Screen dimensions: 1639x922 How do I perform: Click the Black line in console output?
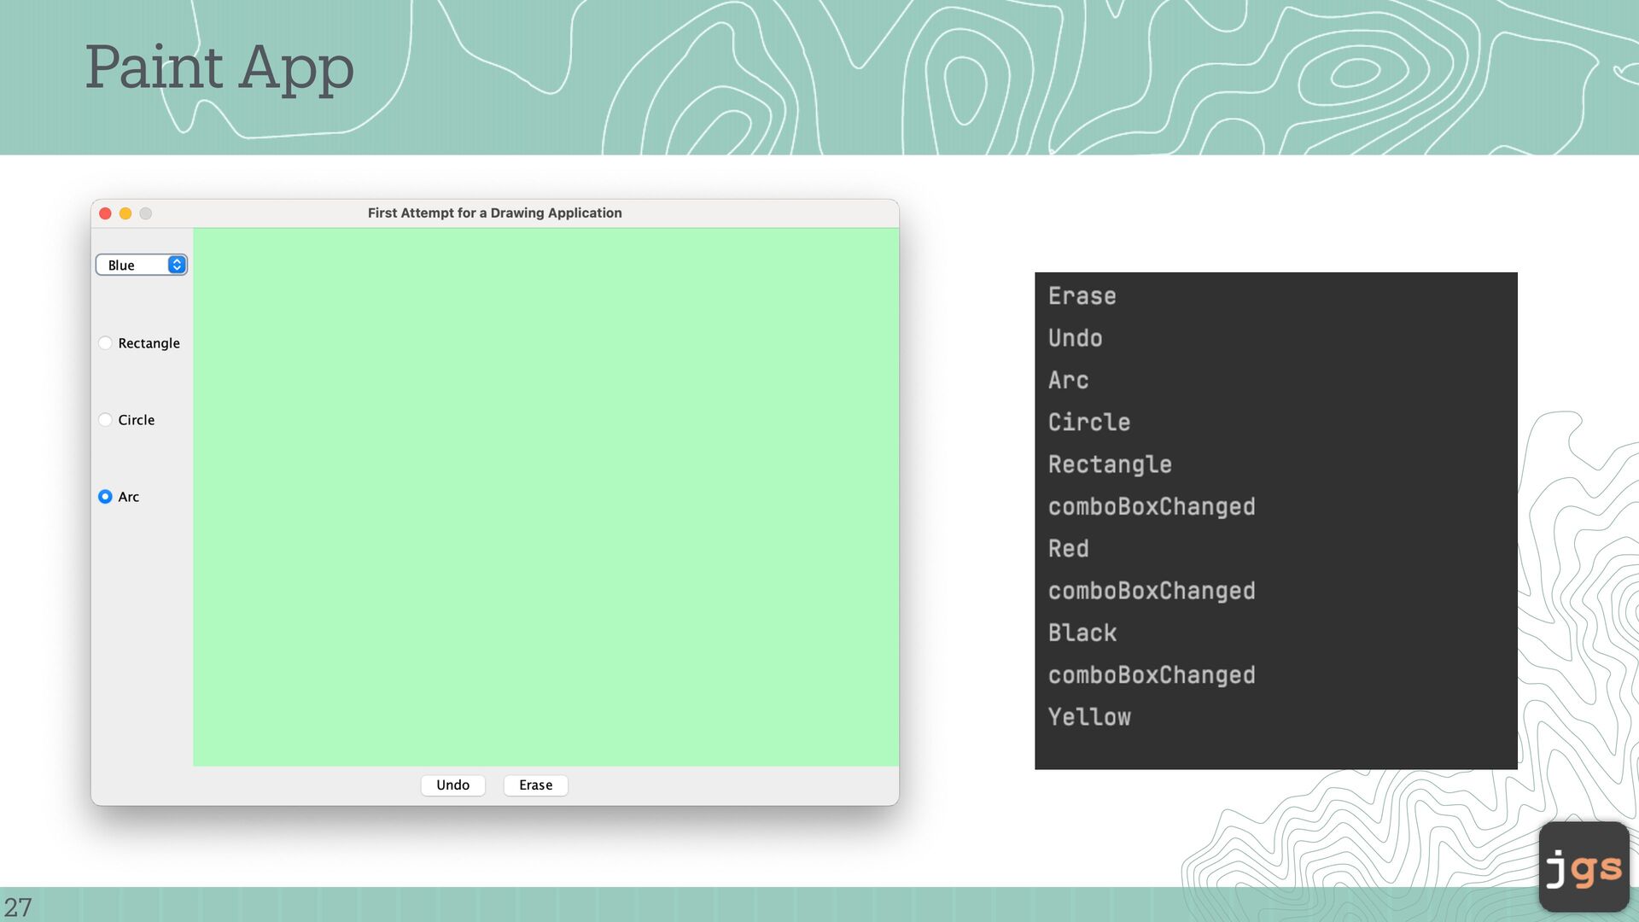click(x=1082, y=633)
